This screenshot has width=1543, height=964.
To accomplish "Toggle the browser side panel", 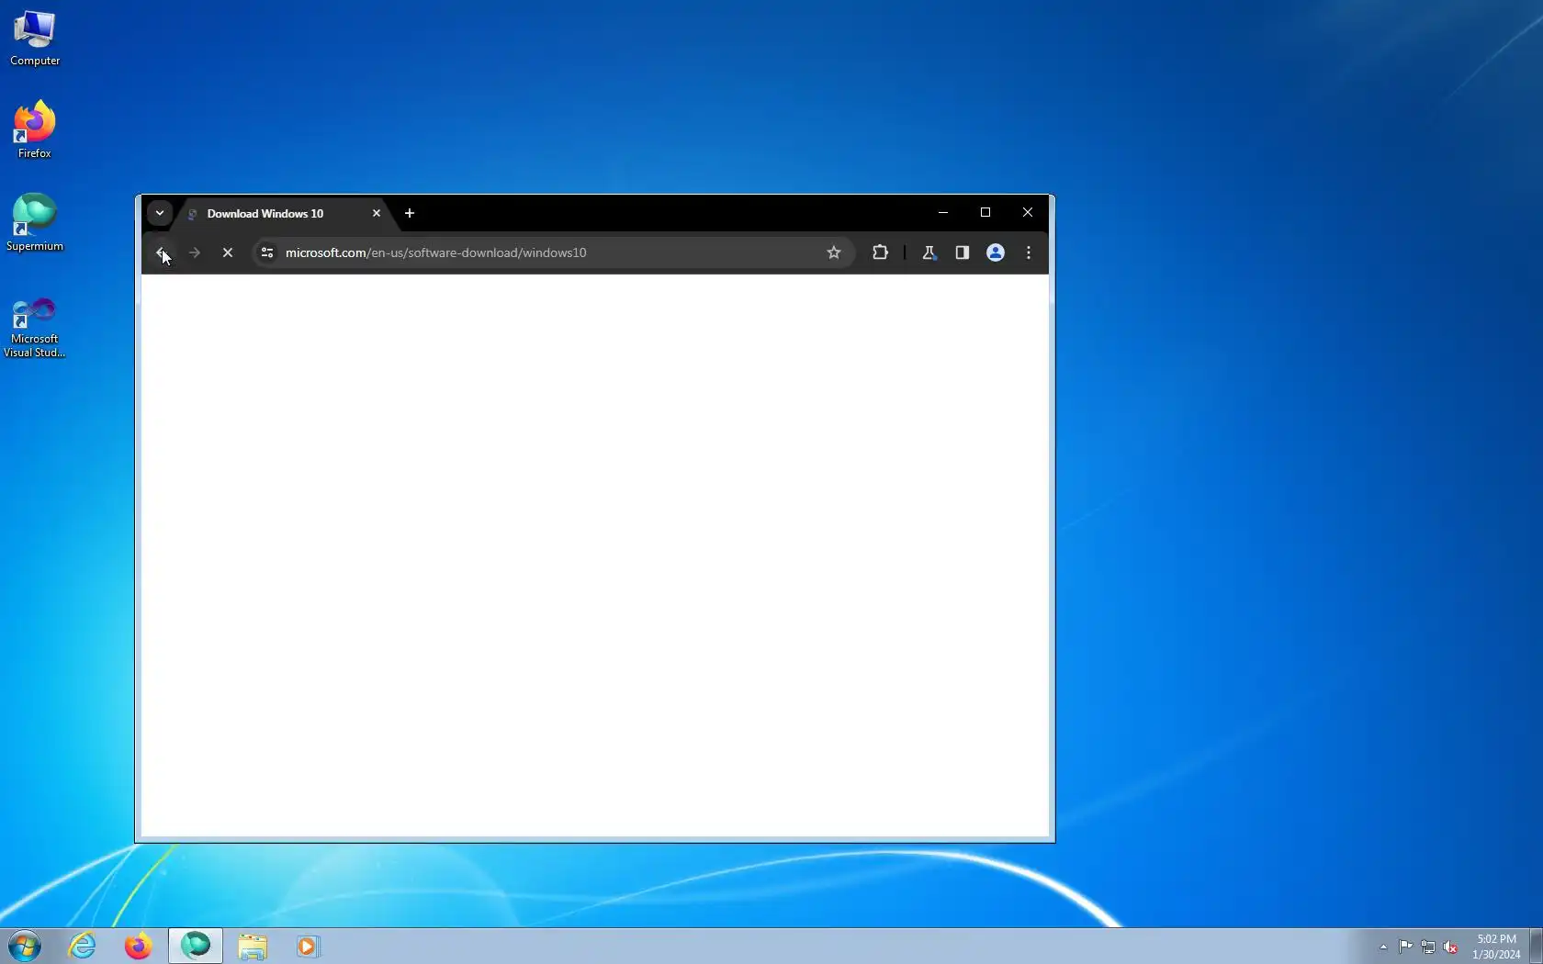I will 963,252.
